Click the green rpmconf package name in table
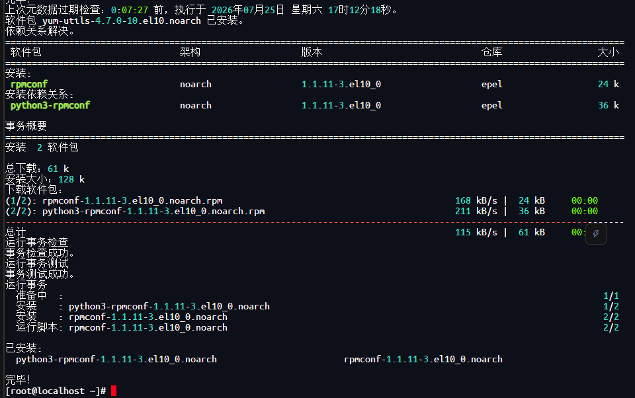Image resolution: width=635 pixels, height=398 pixels. click(x=29, y=84)
